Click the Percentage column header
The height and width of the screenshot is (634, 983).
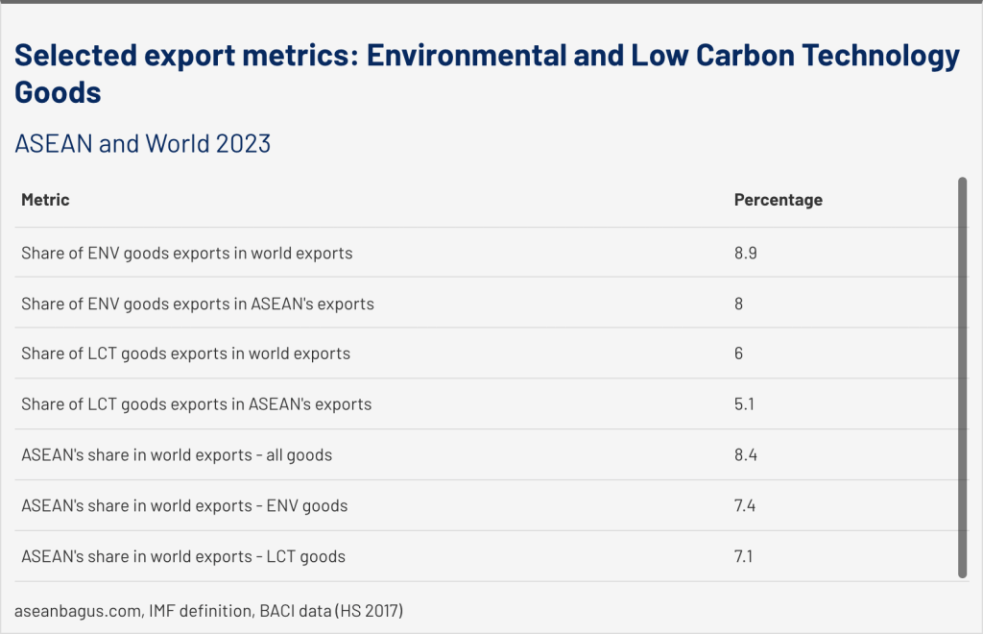778,200
